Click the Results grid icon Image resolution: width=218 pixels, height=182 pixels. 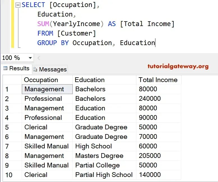5,68
